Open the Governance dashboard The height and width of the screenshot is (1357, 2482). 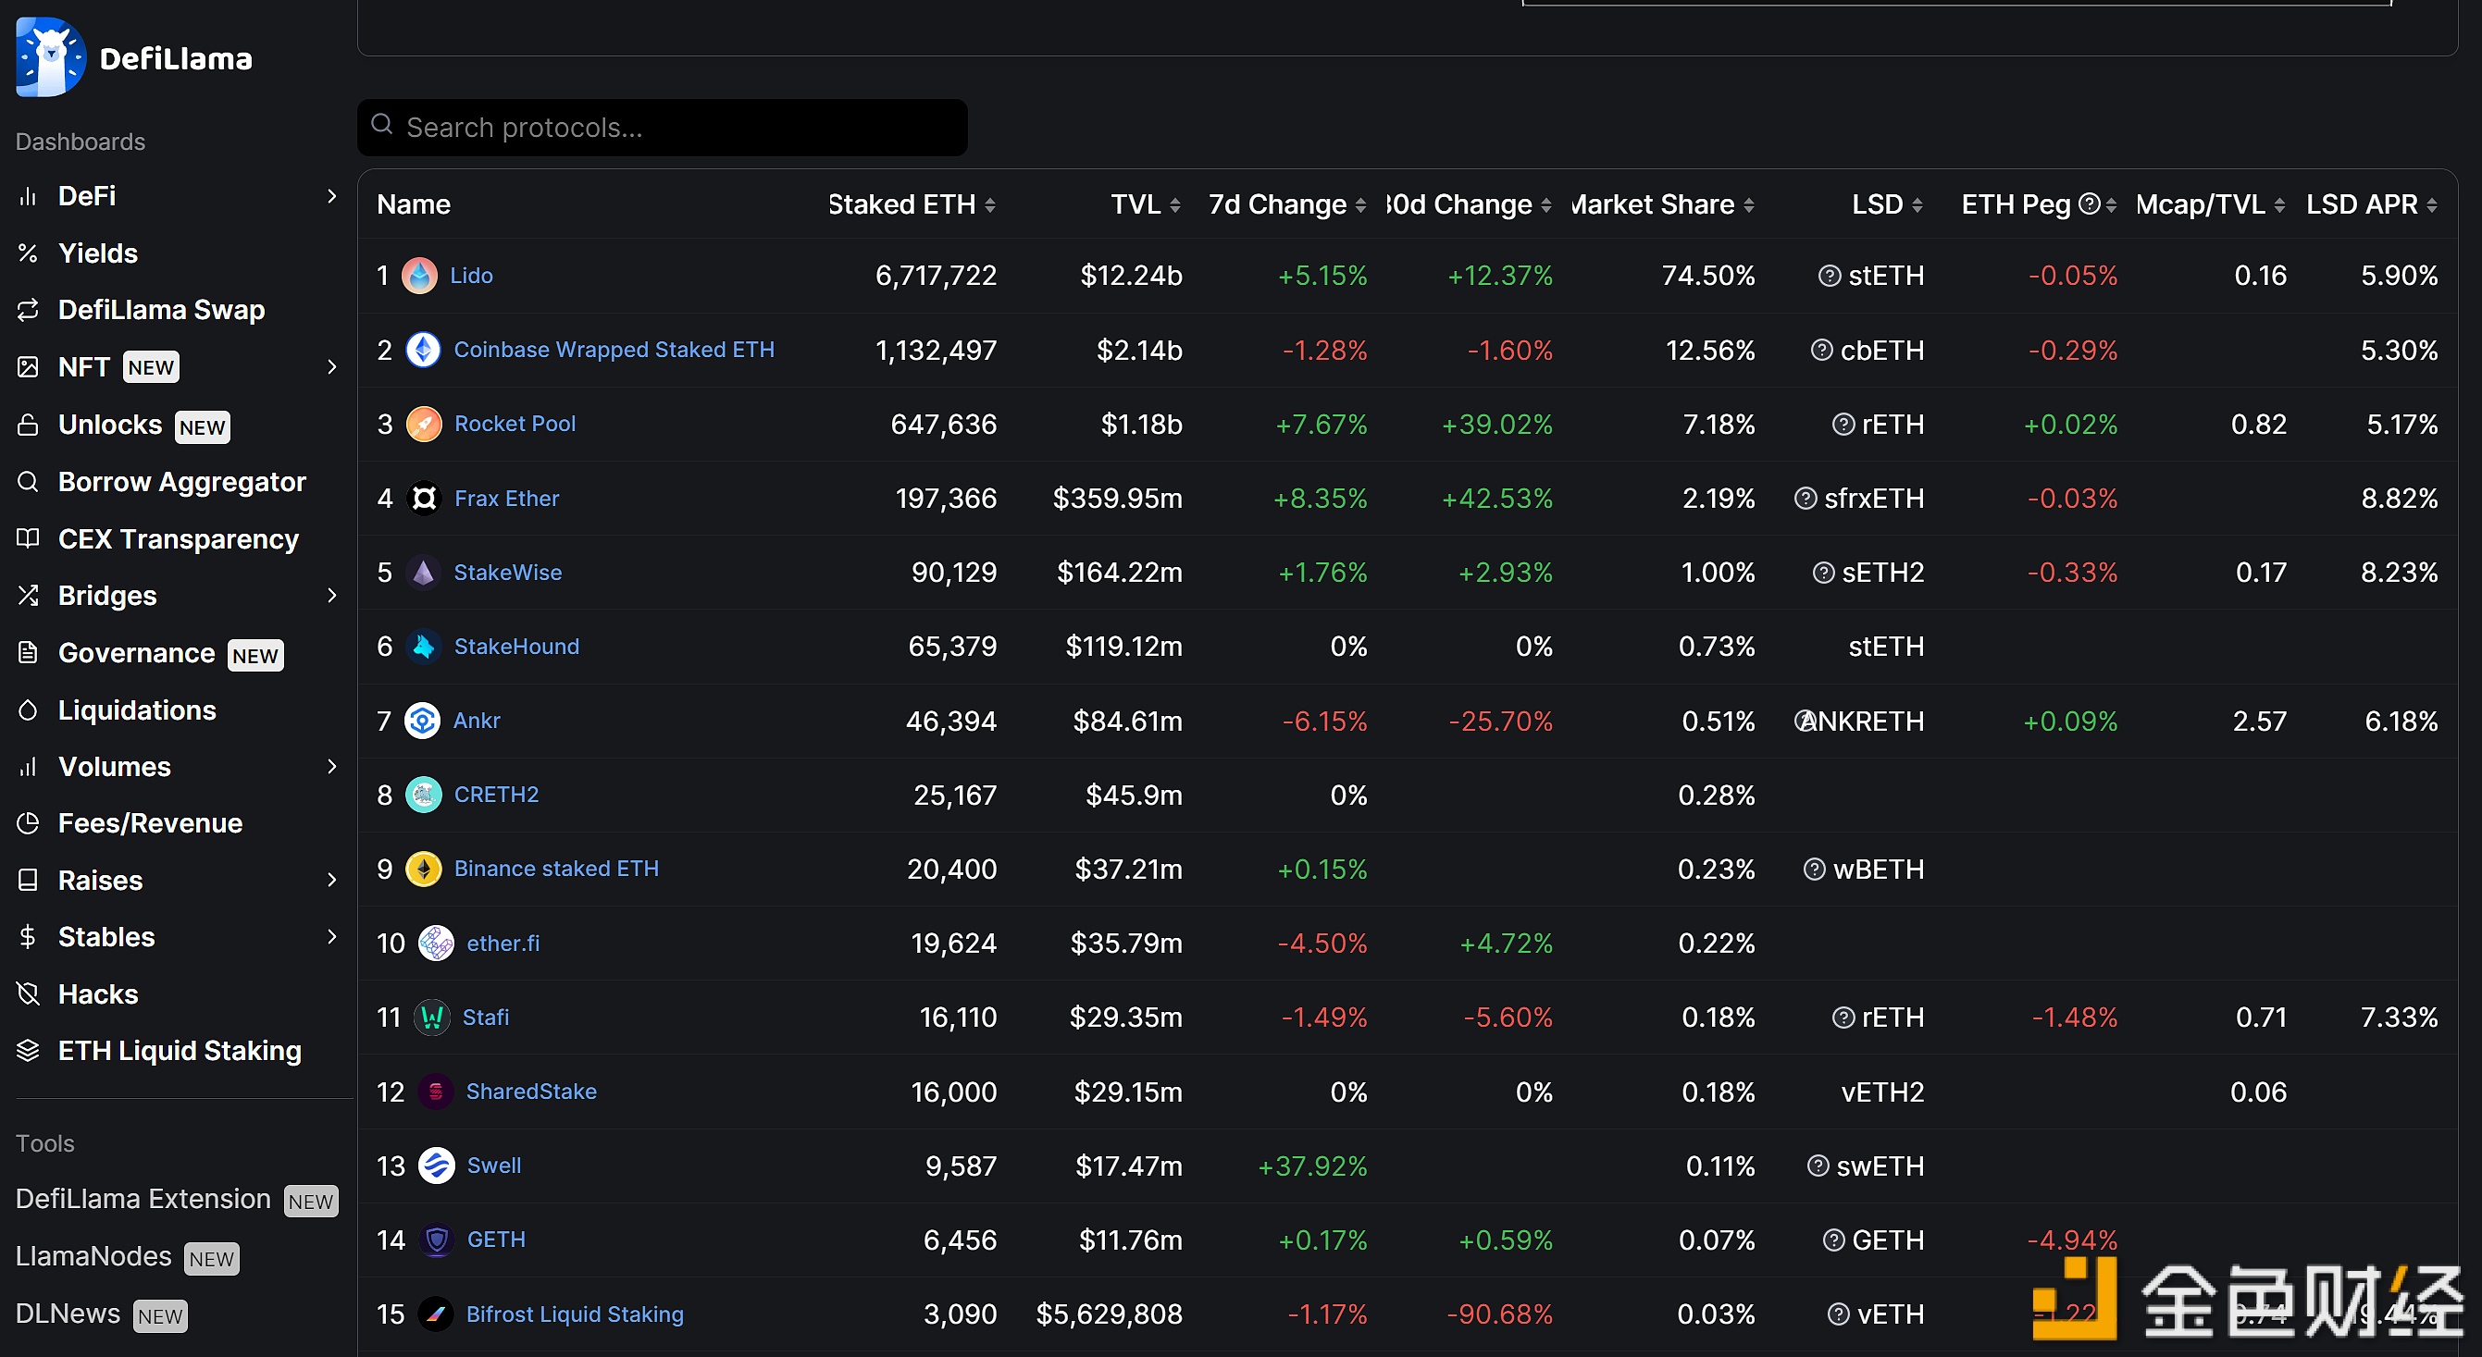(x=136, y=653)
